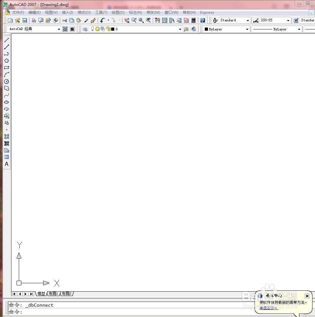The width and height of the screenshot is (315, 317).
Task: Open the 文件(F) menu
Action: 18,12
